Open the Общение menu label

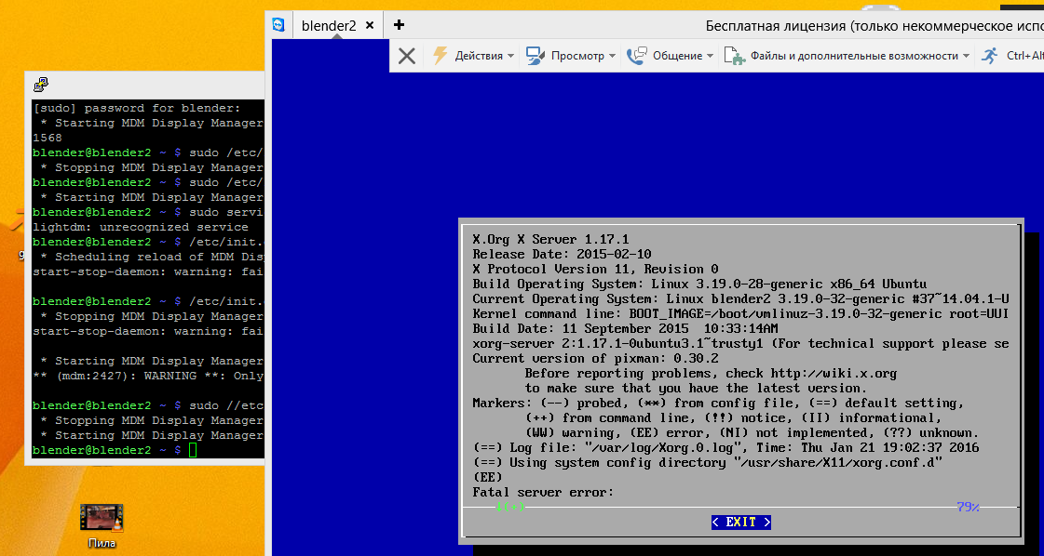[x=677, y=56]
